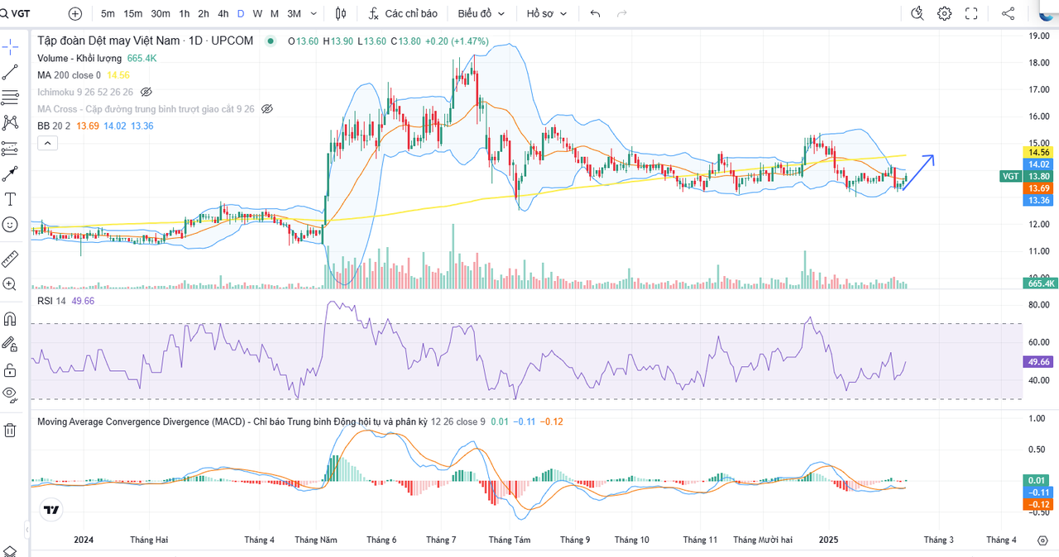This screenshot has height=557, width=1059.
Task: Change the candlestick chart type
Action: tap(341, 13)
